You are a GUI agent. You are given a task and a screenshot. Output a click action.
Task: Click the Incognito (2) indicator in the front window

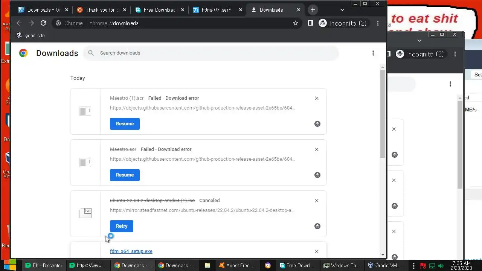[343, 23]
